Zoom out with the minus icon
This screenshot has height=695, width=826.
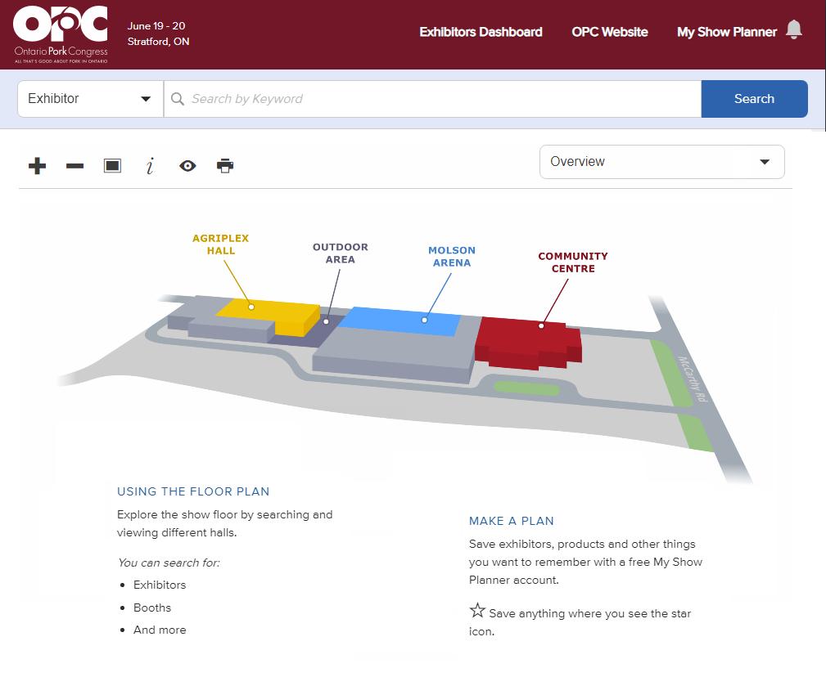pos(74,166)
